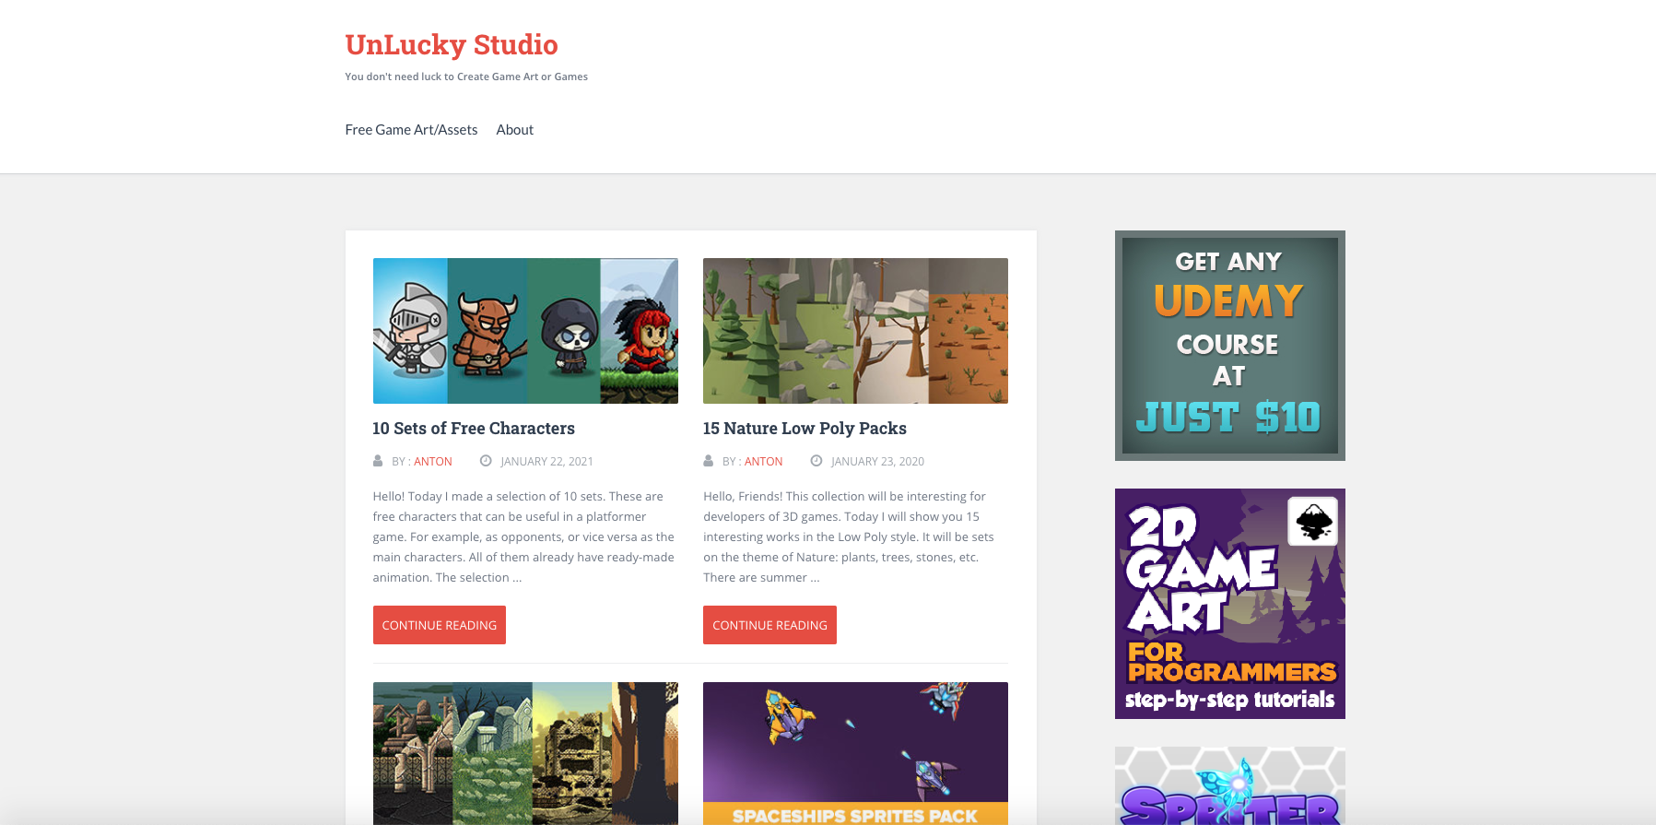Screen dimensions: 1656x825
Task: Open the Udemy course $10 banner
Action: click(x=1229, y=346)
